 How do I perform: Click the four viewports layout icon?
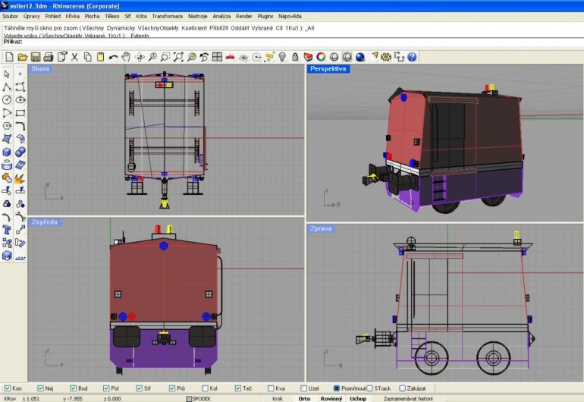point(217,57)
